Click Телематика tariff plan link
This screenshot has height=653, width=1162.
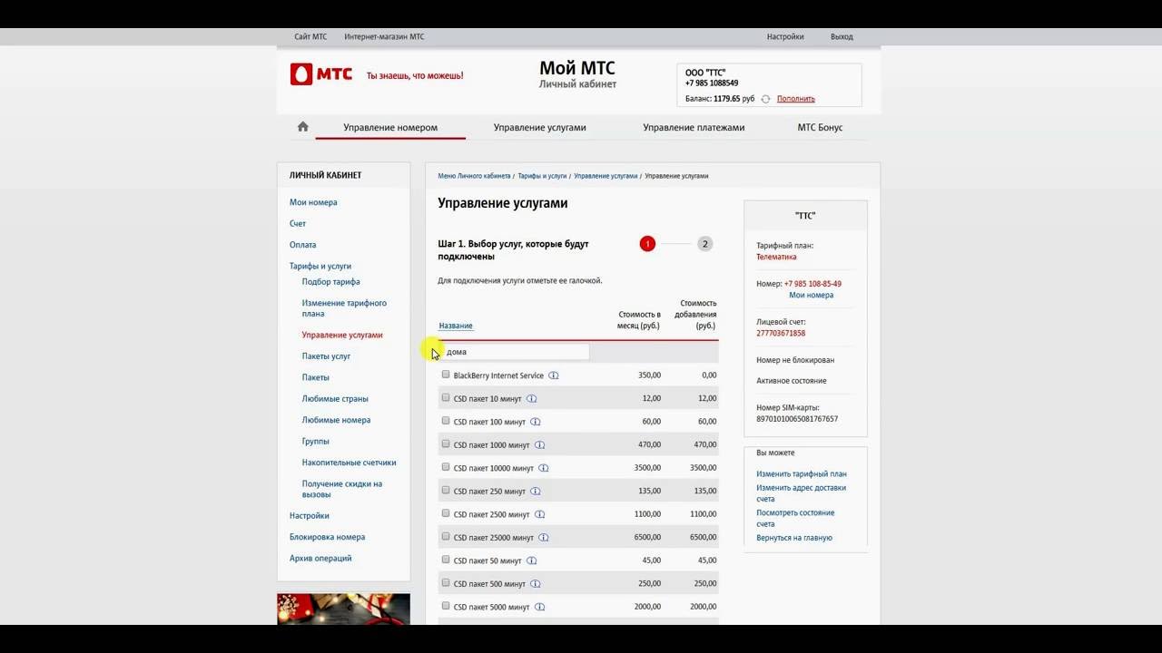[x=776, y=258]
